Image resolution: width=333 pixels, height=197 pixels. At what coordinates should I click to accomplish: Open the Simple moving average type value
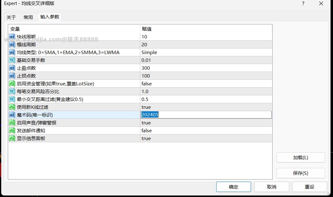pyautogui.click(x=206, y=53)
